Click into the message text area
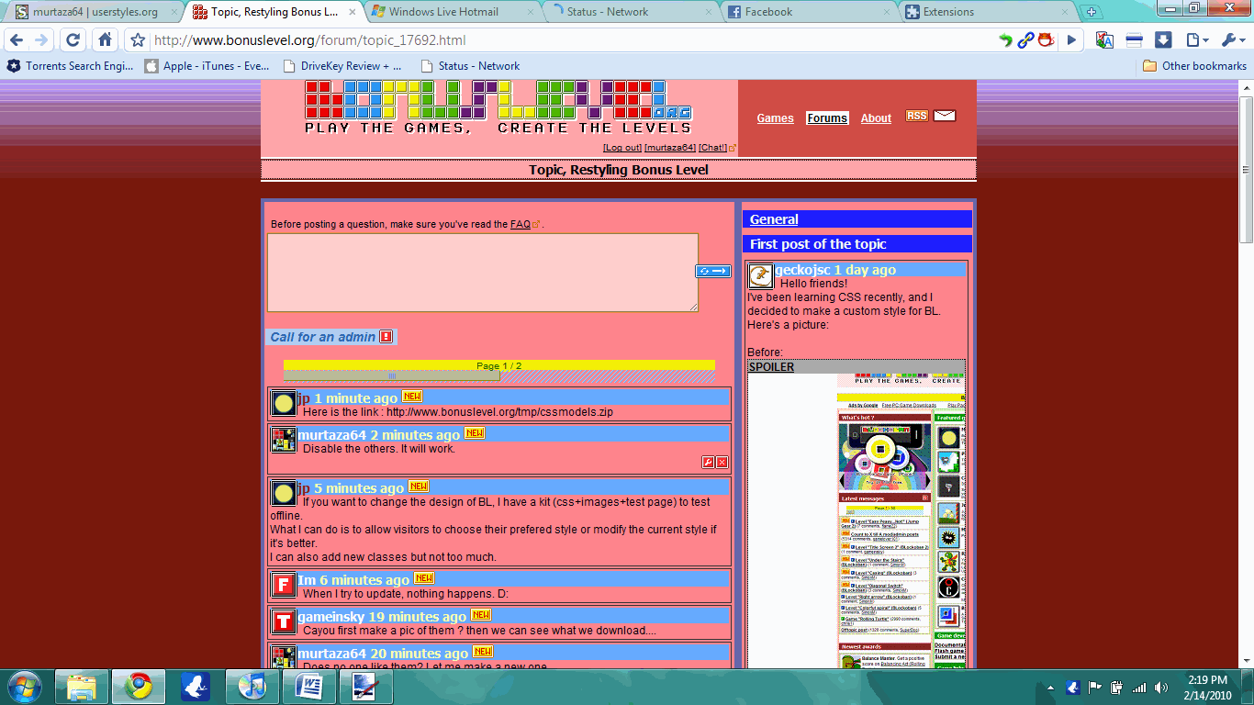Screen dimensions: 1254x705 click(483, 273)
